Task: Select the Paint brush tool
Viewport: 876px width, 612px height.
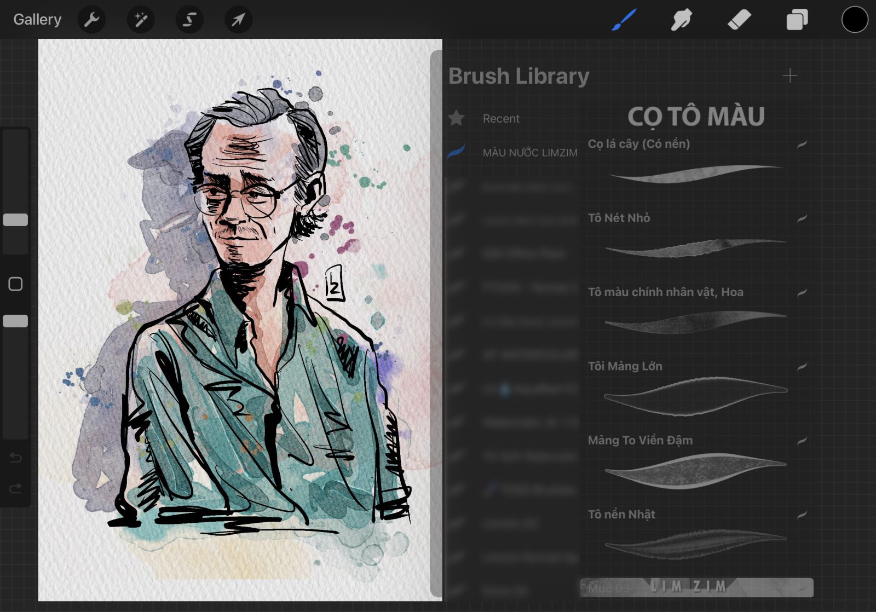Action: pyautogui.click(x=624, y=20)
